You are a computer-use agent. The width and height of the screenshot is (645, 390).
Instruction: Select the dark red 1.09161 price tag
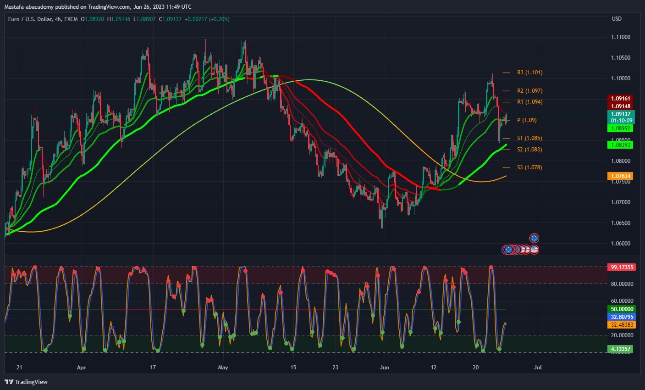pos(620,98)
